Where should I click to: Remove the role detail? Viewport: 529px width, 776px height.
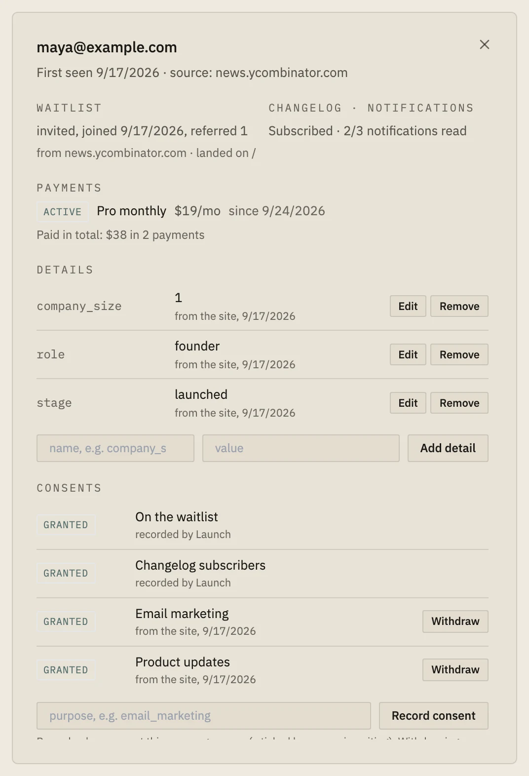(x=459, y=354)
